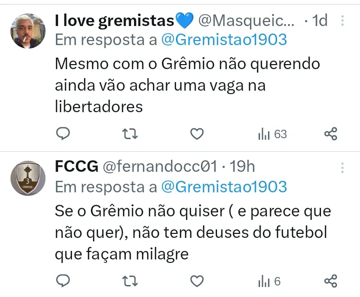This screenshot has width=360, height=297.
Task: Reply to the FCCG tweet
Action: (x=63, y=281)
